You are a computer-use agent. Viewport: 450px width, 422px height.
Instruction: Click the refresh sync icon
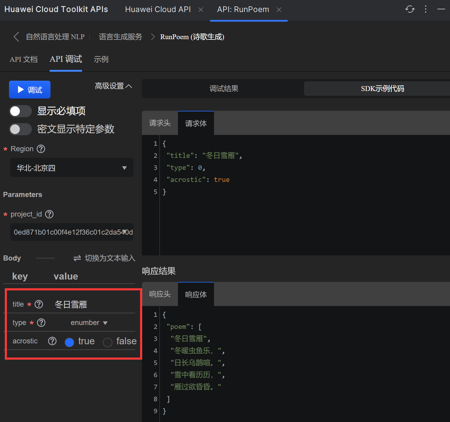(410, 9)
